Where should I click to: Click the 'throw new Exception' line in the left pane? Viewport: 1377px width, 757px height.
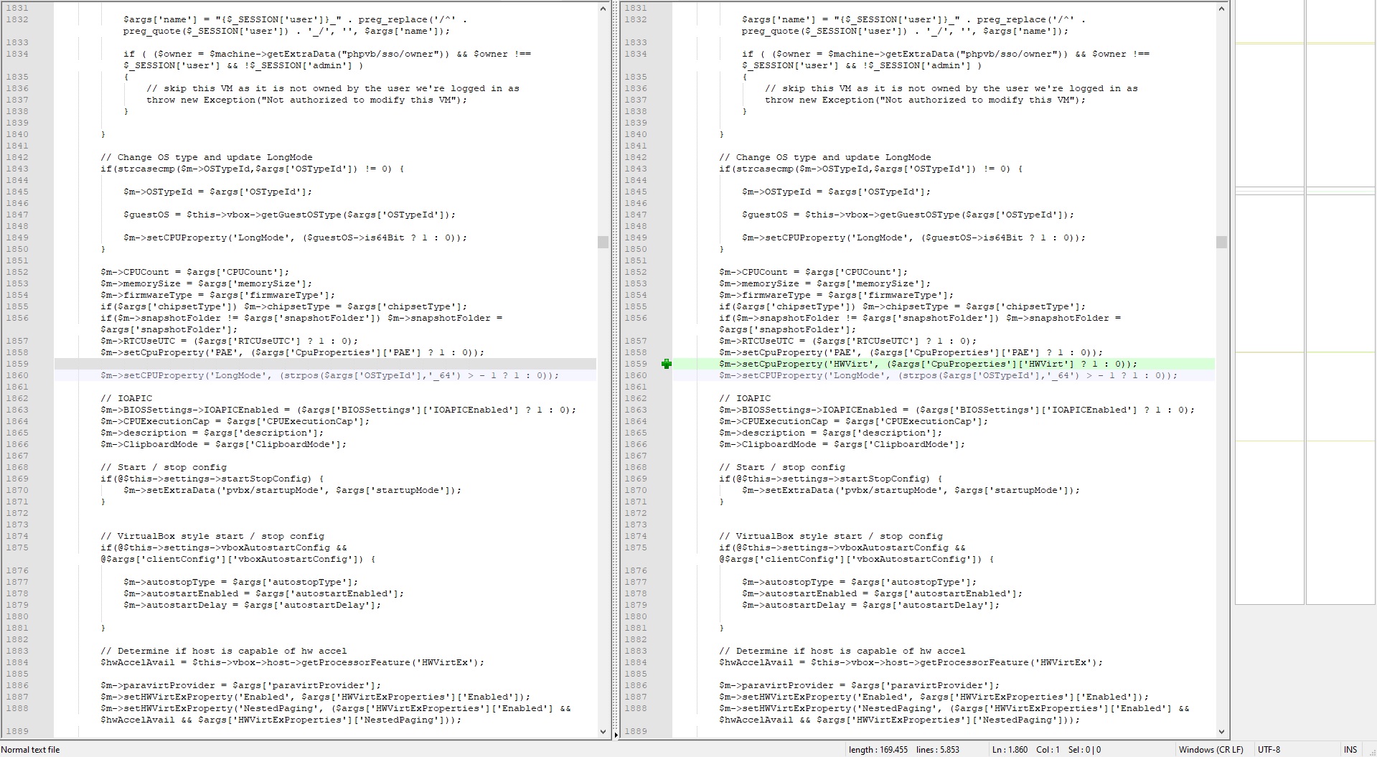(307, 100)
